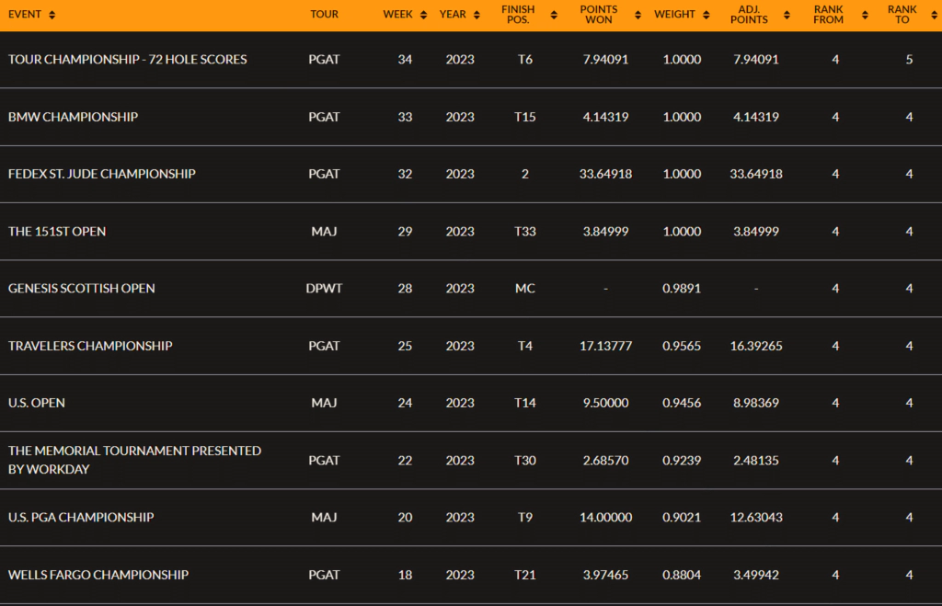Select adjusted points value 12.63043
Image resolution: width=942 pixels, height=606 pixels.
coord(756,518)
